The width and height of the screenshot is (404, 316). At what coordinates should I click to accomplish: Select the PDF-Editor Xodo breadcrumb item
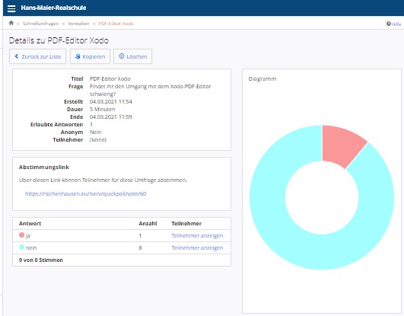click(x=116, y=24)
